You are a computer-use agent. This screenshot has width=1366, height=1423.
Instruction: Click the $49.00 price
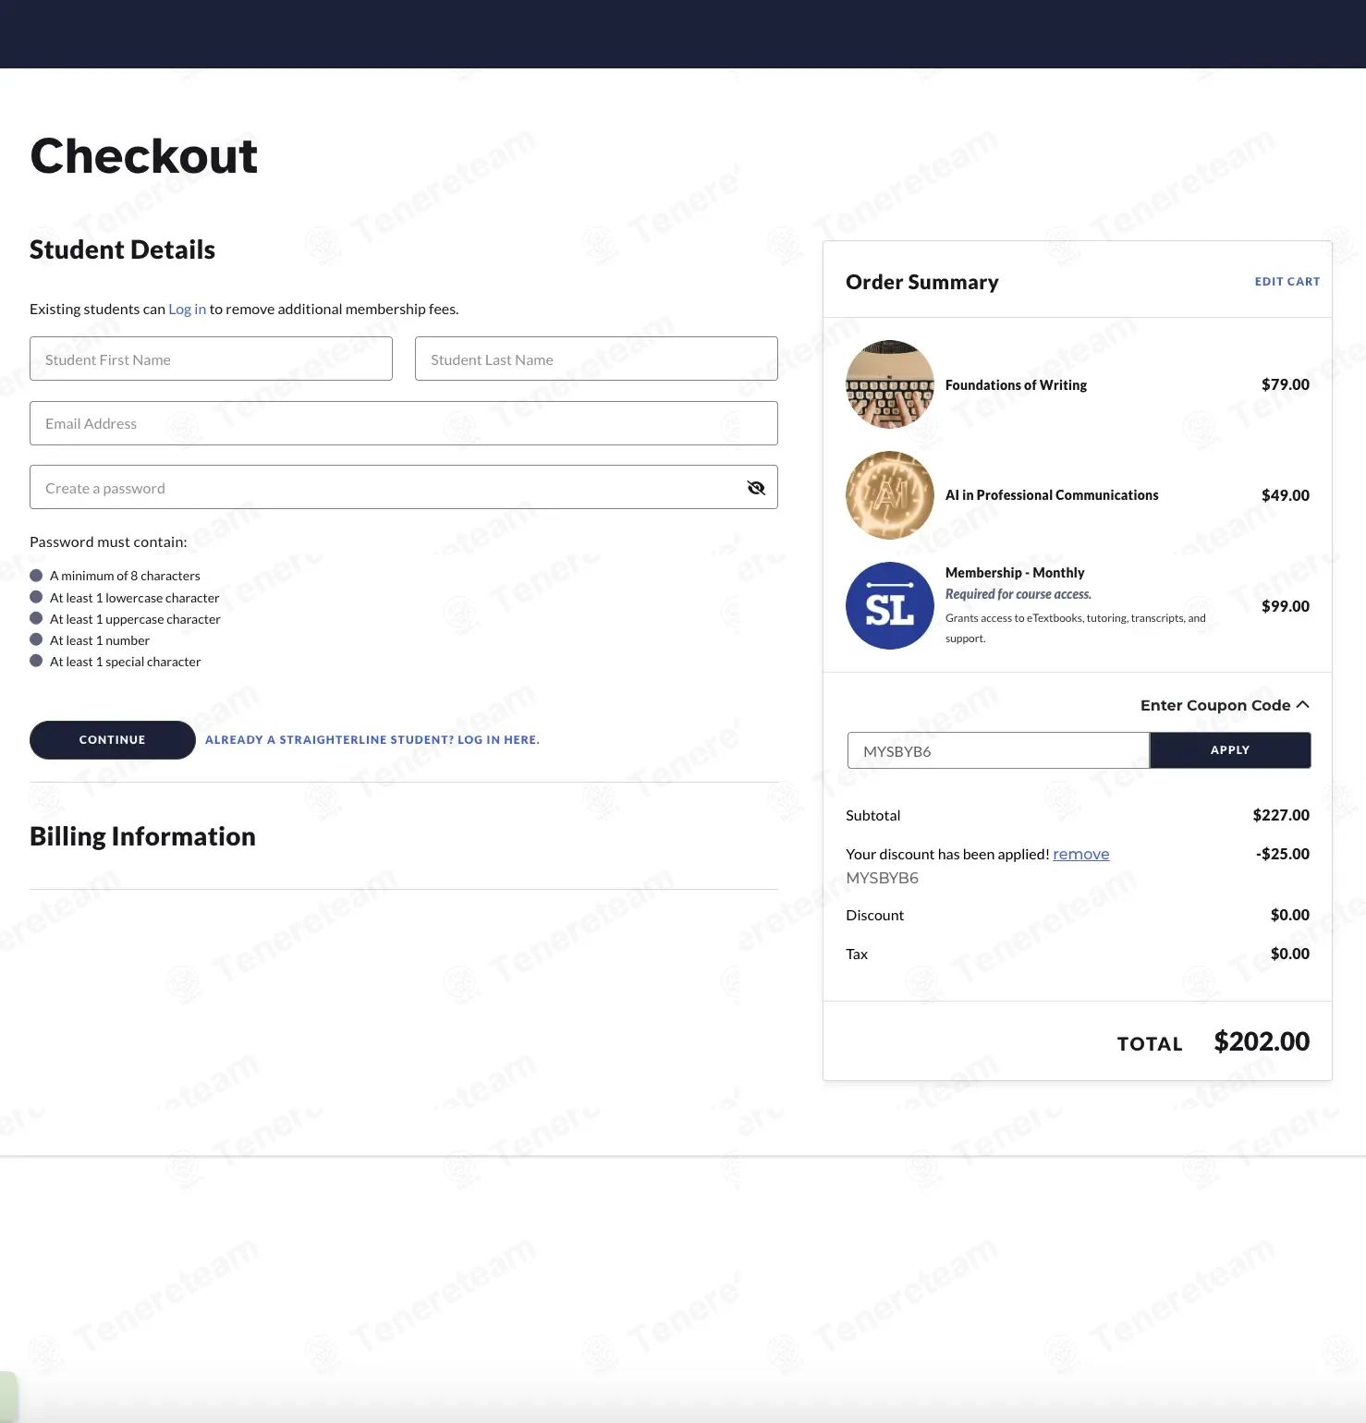[1286, 495]
